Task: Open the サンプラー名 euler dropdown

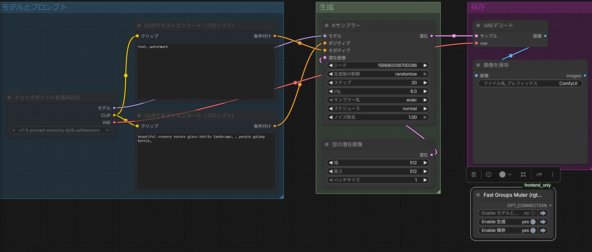Action: [378, 100]
